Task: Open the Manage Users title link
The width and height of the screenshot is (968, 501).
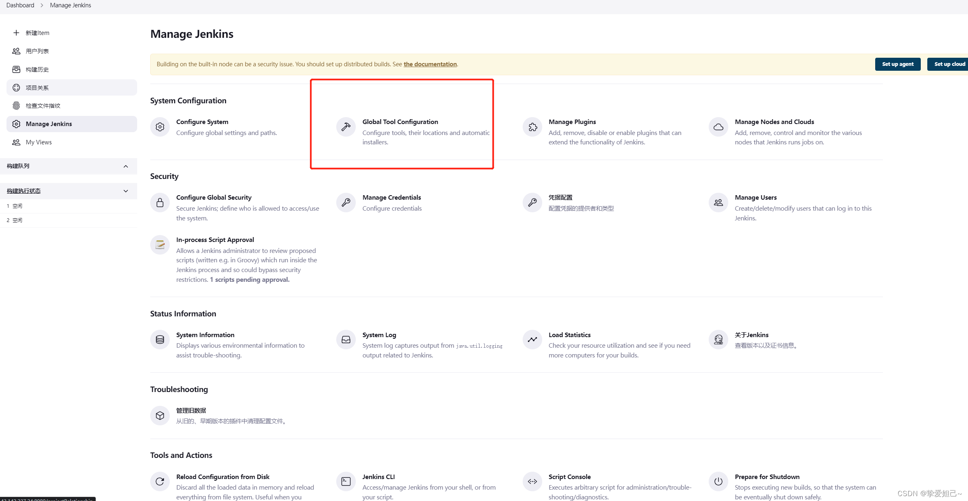Action: pos(756,197)
